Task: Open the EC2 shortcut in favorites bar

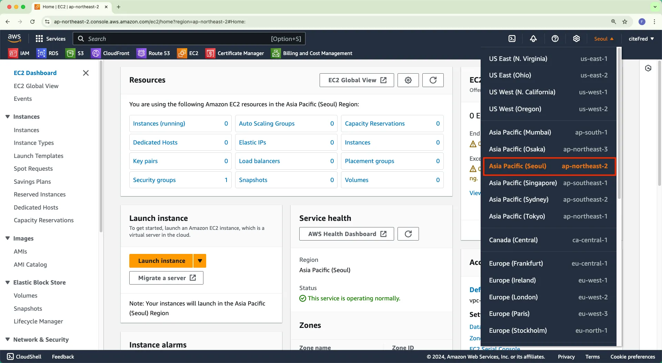Action: pos(188,53)
